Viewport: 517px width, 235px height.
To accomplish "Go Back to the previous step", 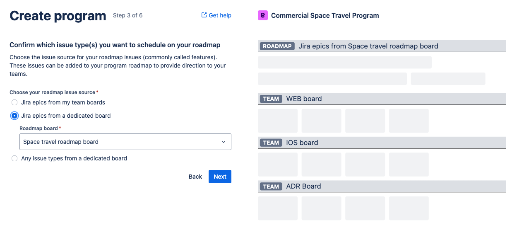I will pos(195,177).
